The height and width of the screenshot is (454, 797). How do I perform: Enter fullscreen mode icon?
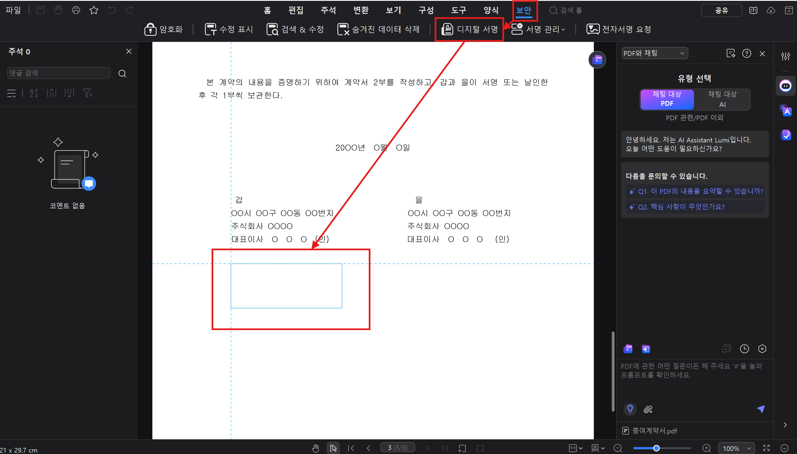pos(766,448)
